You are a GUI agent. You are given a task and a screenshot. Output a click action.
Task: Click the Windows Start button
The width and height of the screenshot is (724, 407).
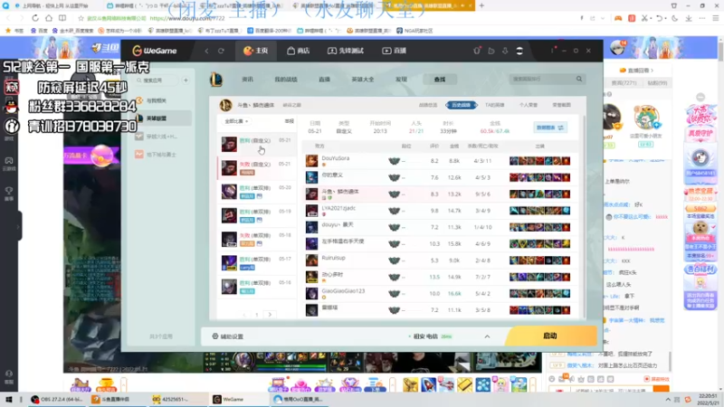pos(9,400)
